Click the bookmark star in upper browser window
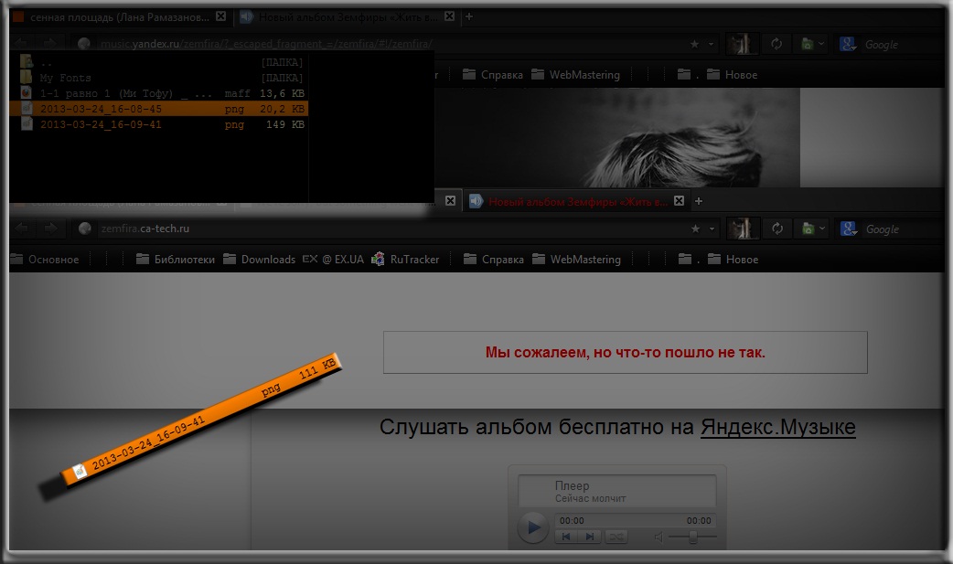Image resolution: width=953 pixels, height=564 pixels. (x=694, y=44)
